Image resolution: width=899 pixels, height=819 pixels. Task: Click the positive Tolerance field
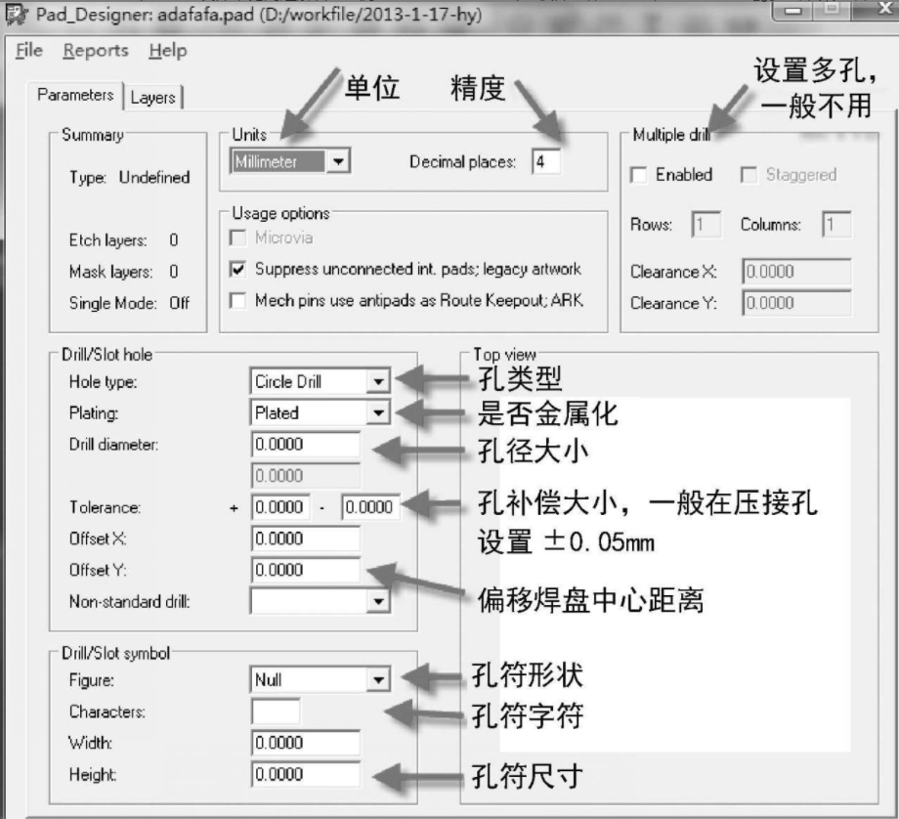[281, 507]
